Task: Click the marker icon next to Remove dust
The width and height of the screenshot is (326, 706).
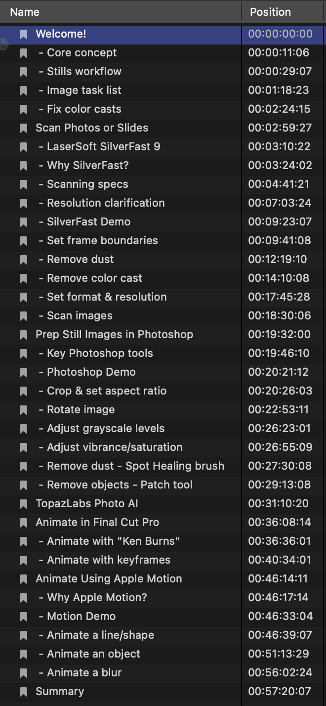Action: 23,260
